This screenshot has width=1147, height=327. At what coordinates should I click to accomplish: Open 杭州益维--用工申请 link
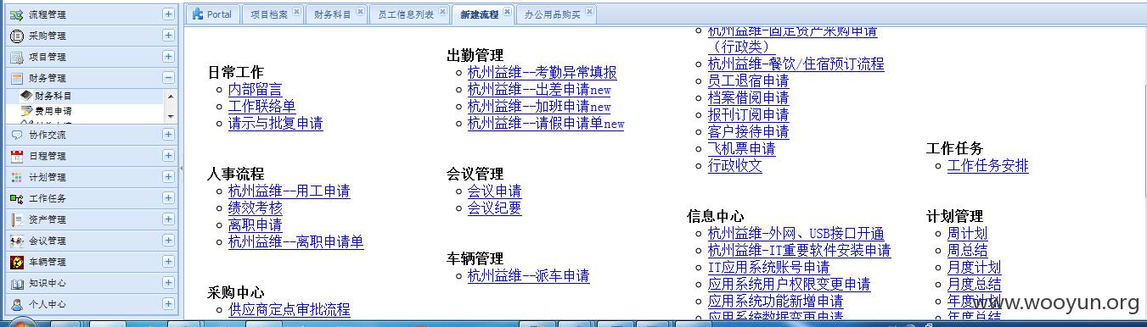[x=289, y=191]
